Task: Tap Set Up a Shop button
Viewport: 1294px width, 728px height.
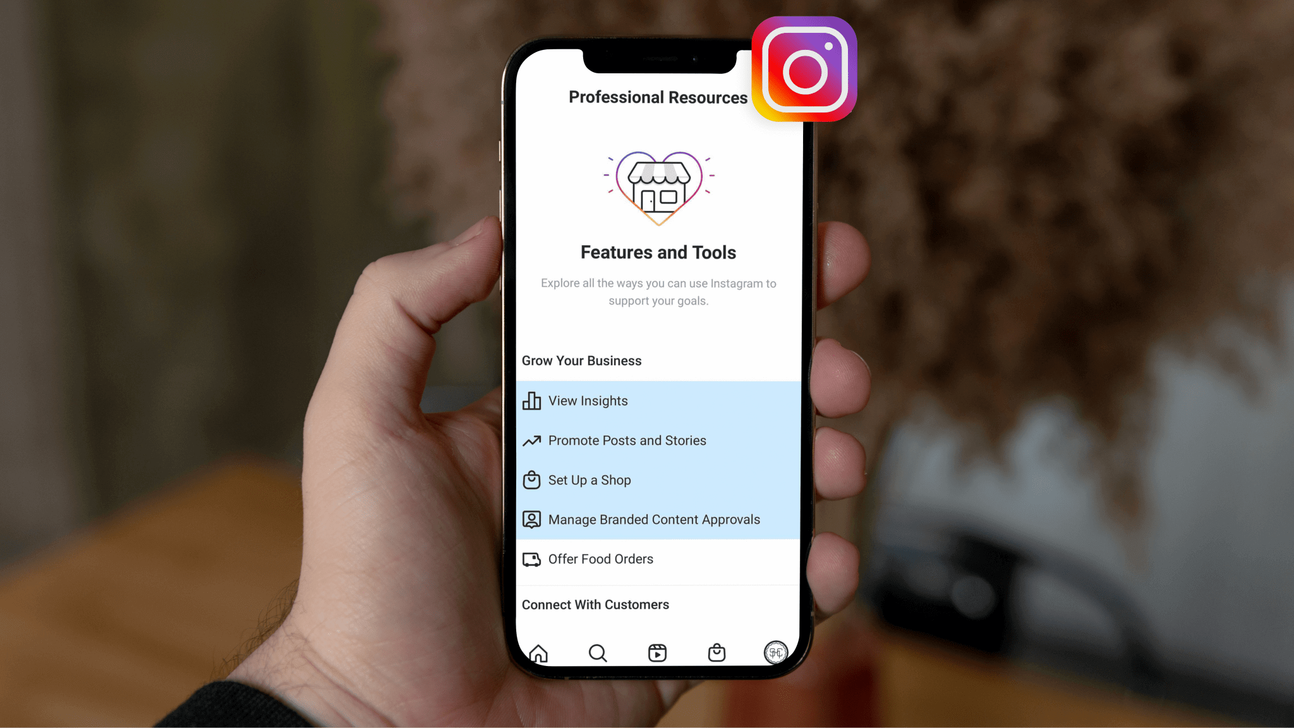Action: (x=656, y=479)
